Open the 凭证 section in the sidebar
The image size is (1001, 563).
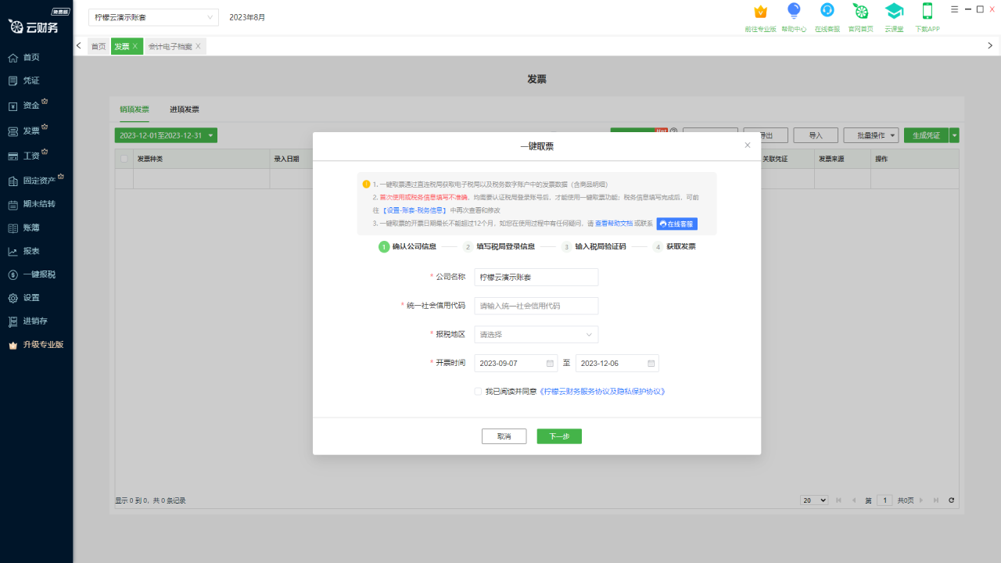(31, 80)
